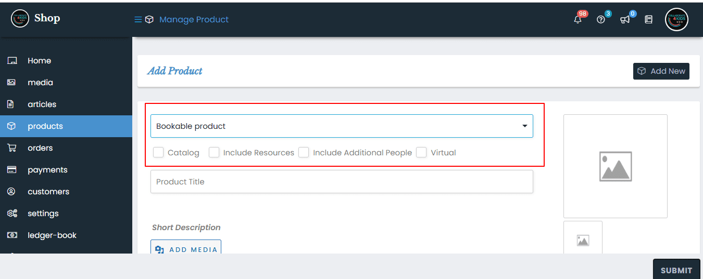Viewport: 703px width, 279px height.
Task: Click the SUBMIT button
Action: point(676,270)
